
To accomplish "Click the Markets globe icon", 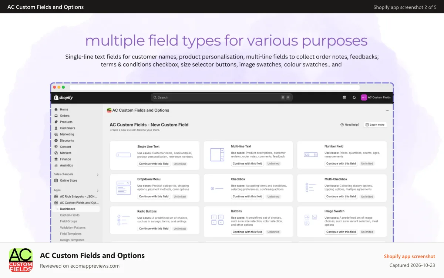I will (56, 153).
